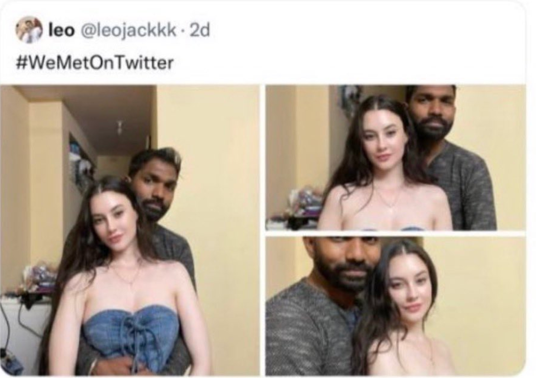Enlarge the lower right close-up photo
The image size is (536, 378).
click(395, 306)
